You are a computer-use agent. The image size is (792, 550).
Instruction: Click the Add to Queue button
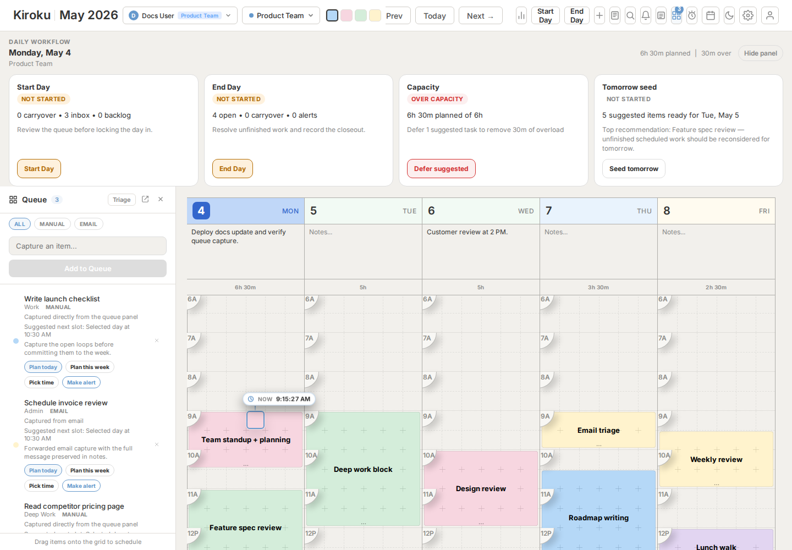pyautogui.click(x=87, y=268)
